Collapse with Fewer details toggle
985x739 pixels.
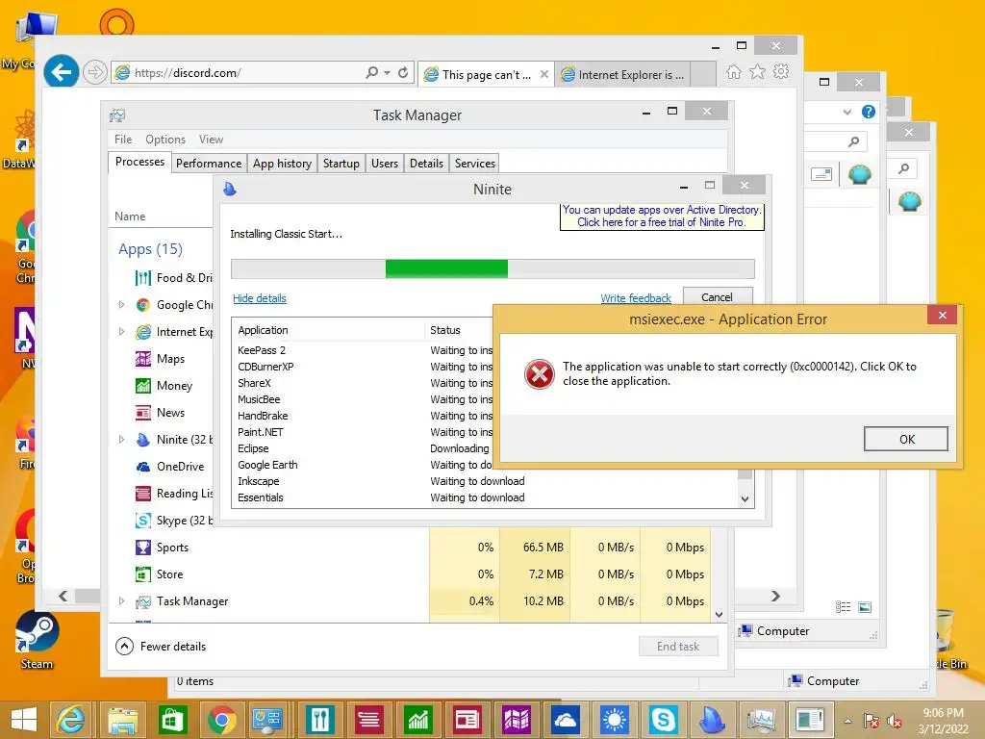pos(162,646)
